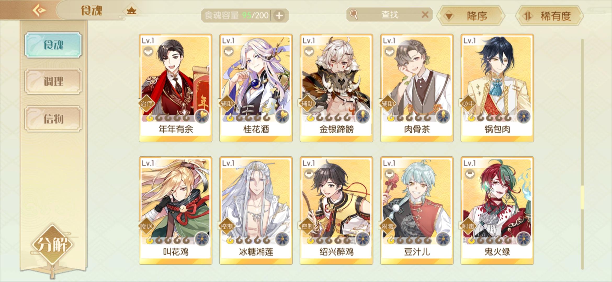
Task: Tap the 必中 role badge on 锅包肉
Action: coord(468,104)
